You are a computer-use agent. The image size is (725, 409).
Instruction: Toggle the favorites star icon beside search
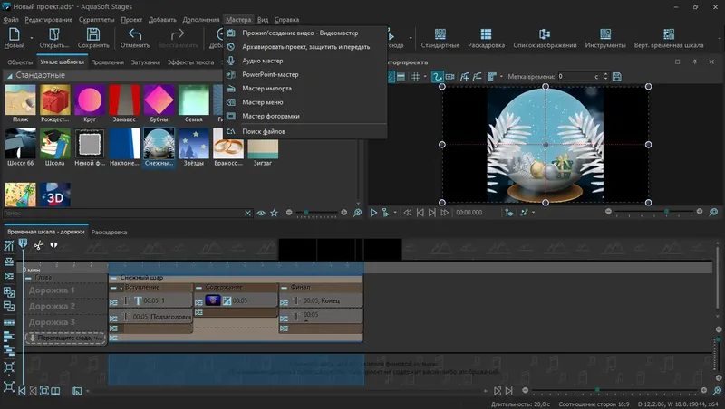coord(274,213)
